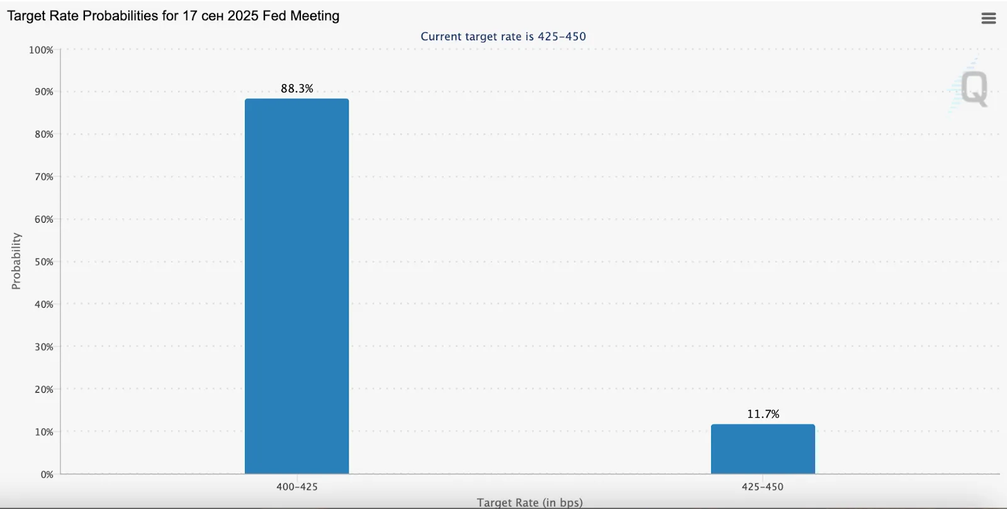The height and width of the screenshot is (509, 1007).
Task: Click the 11.7% data label
Action: tap(763, 414)
